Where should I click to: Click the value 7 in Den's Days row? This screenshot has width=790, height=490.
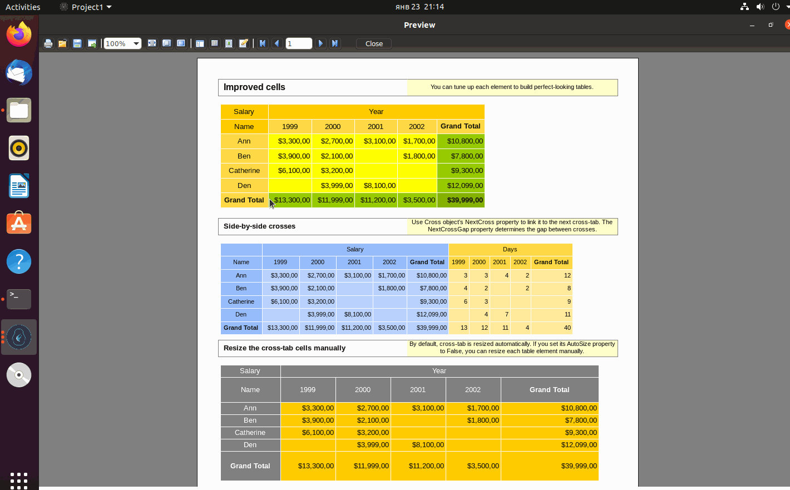tap(500, 315)
